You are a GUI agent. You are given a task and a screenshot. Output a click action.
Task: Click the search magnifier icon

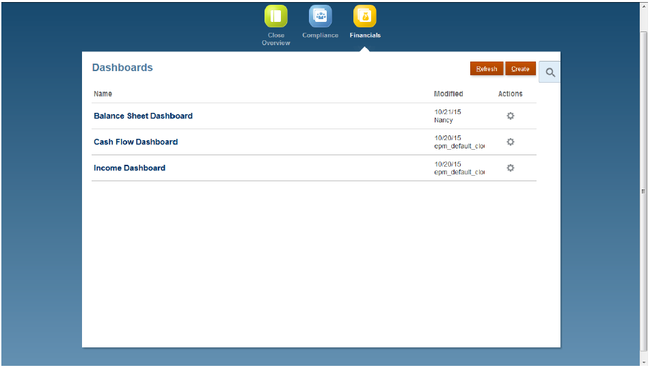(x=550, y=72)
